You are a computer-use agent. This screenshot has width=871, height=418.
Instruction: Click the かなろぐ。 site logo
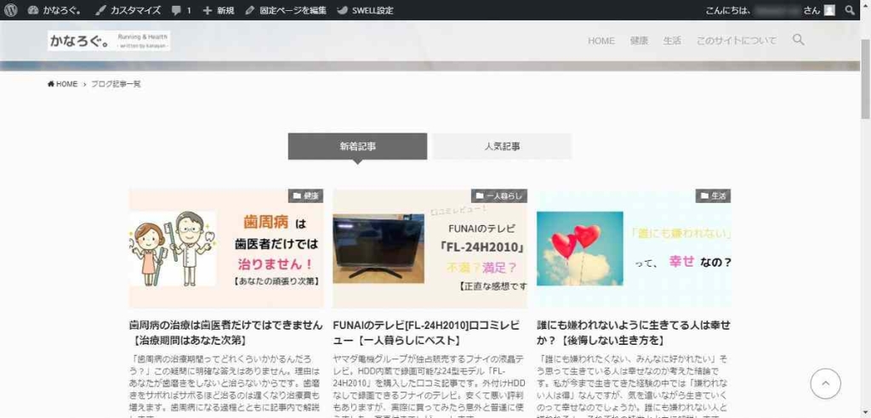109,41
